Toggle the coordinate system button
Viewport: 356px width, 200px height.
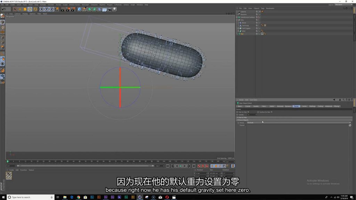click(57, 9)
